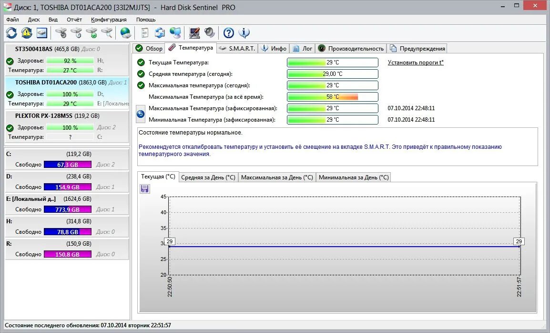This screenshot has height=333, width=550.
Task: Click the D: partition free space bar 154,9 GB
Action: [68, 187]
